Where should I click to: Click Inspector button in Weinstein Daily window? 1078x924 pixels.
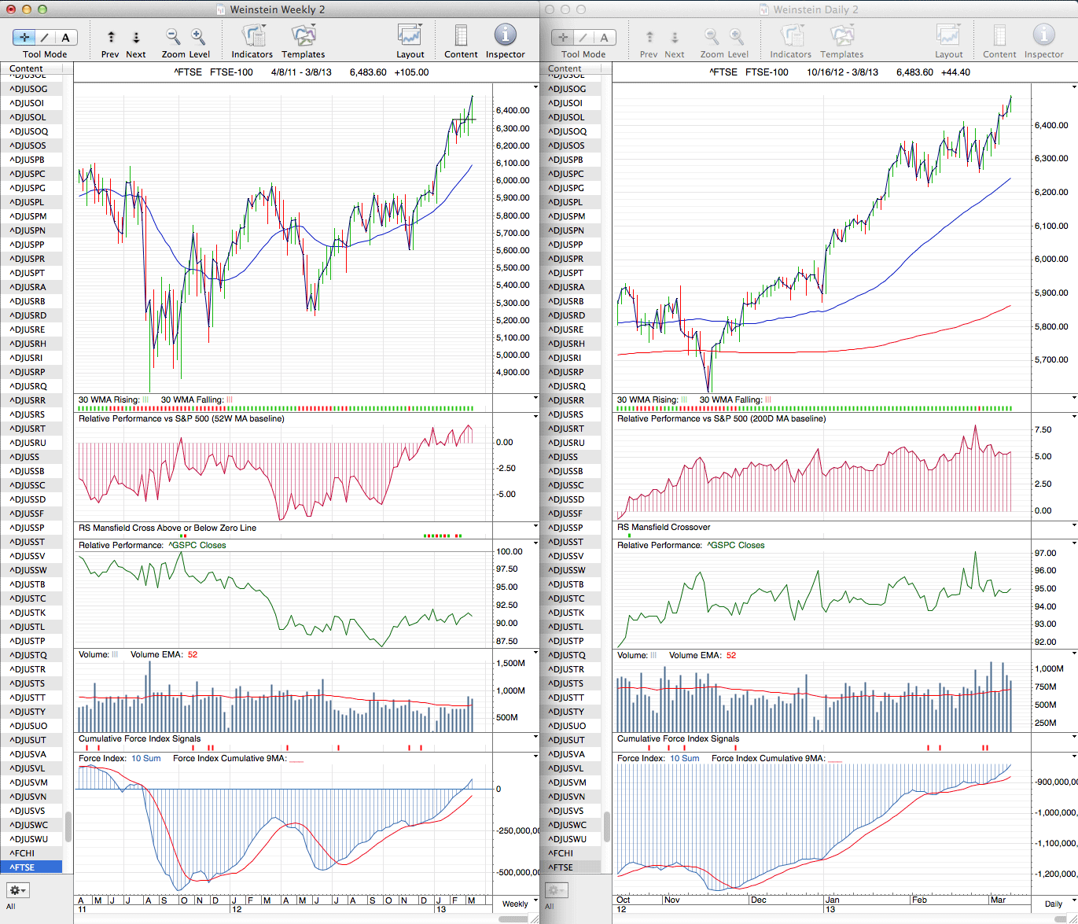coord(1043,36)
